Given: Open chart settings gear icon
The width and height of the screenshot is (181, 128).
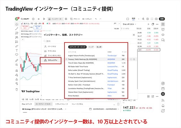Looking at the screenshot, I should pyautogui.click(x=148, y=19).
